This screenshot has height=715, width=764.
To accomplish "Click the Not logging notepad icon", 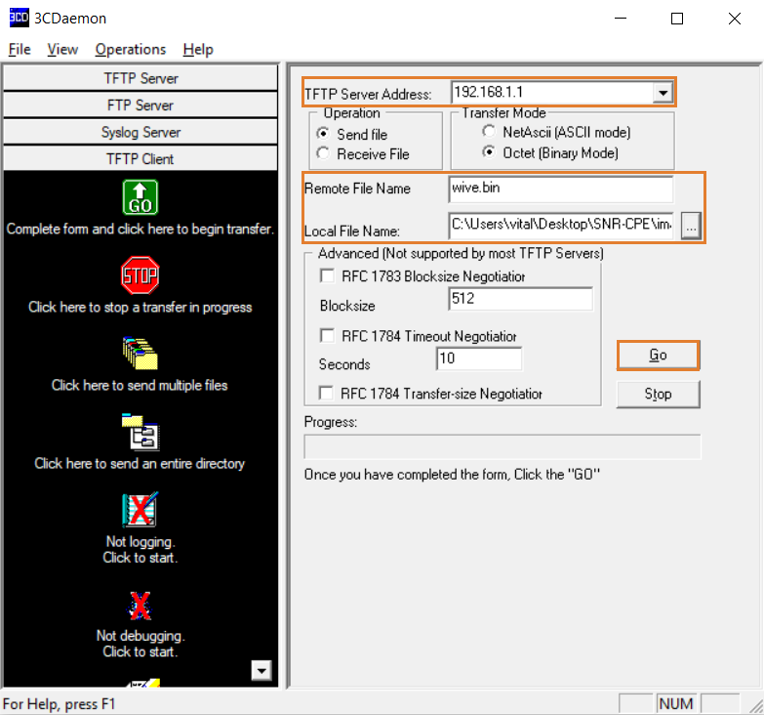I will click(x=141, y=510).
